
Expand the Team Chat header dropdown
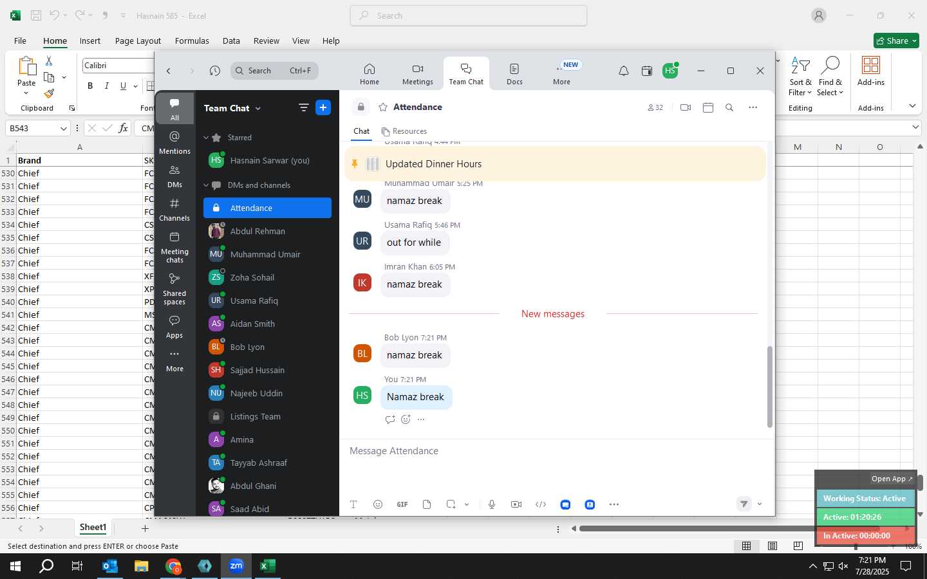258,108
